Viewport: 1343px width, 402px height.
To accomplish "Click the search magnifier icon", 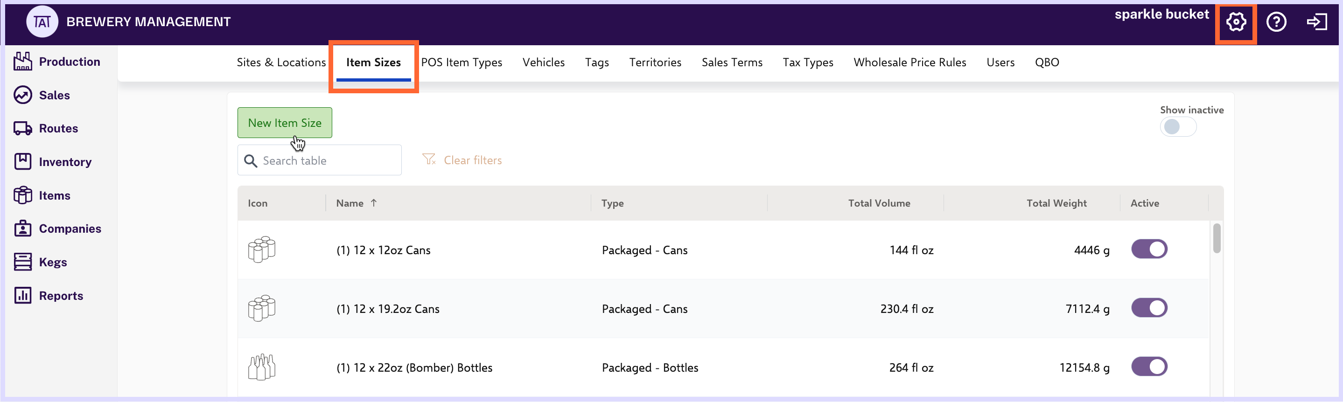I will coord(251,161).
